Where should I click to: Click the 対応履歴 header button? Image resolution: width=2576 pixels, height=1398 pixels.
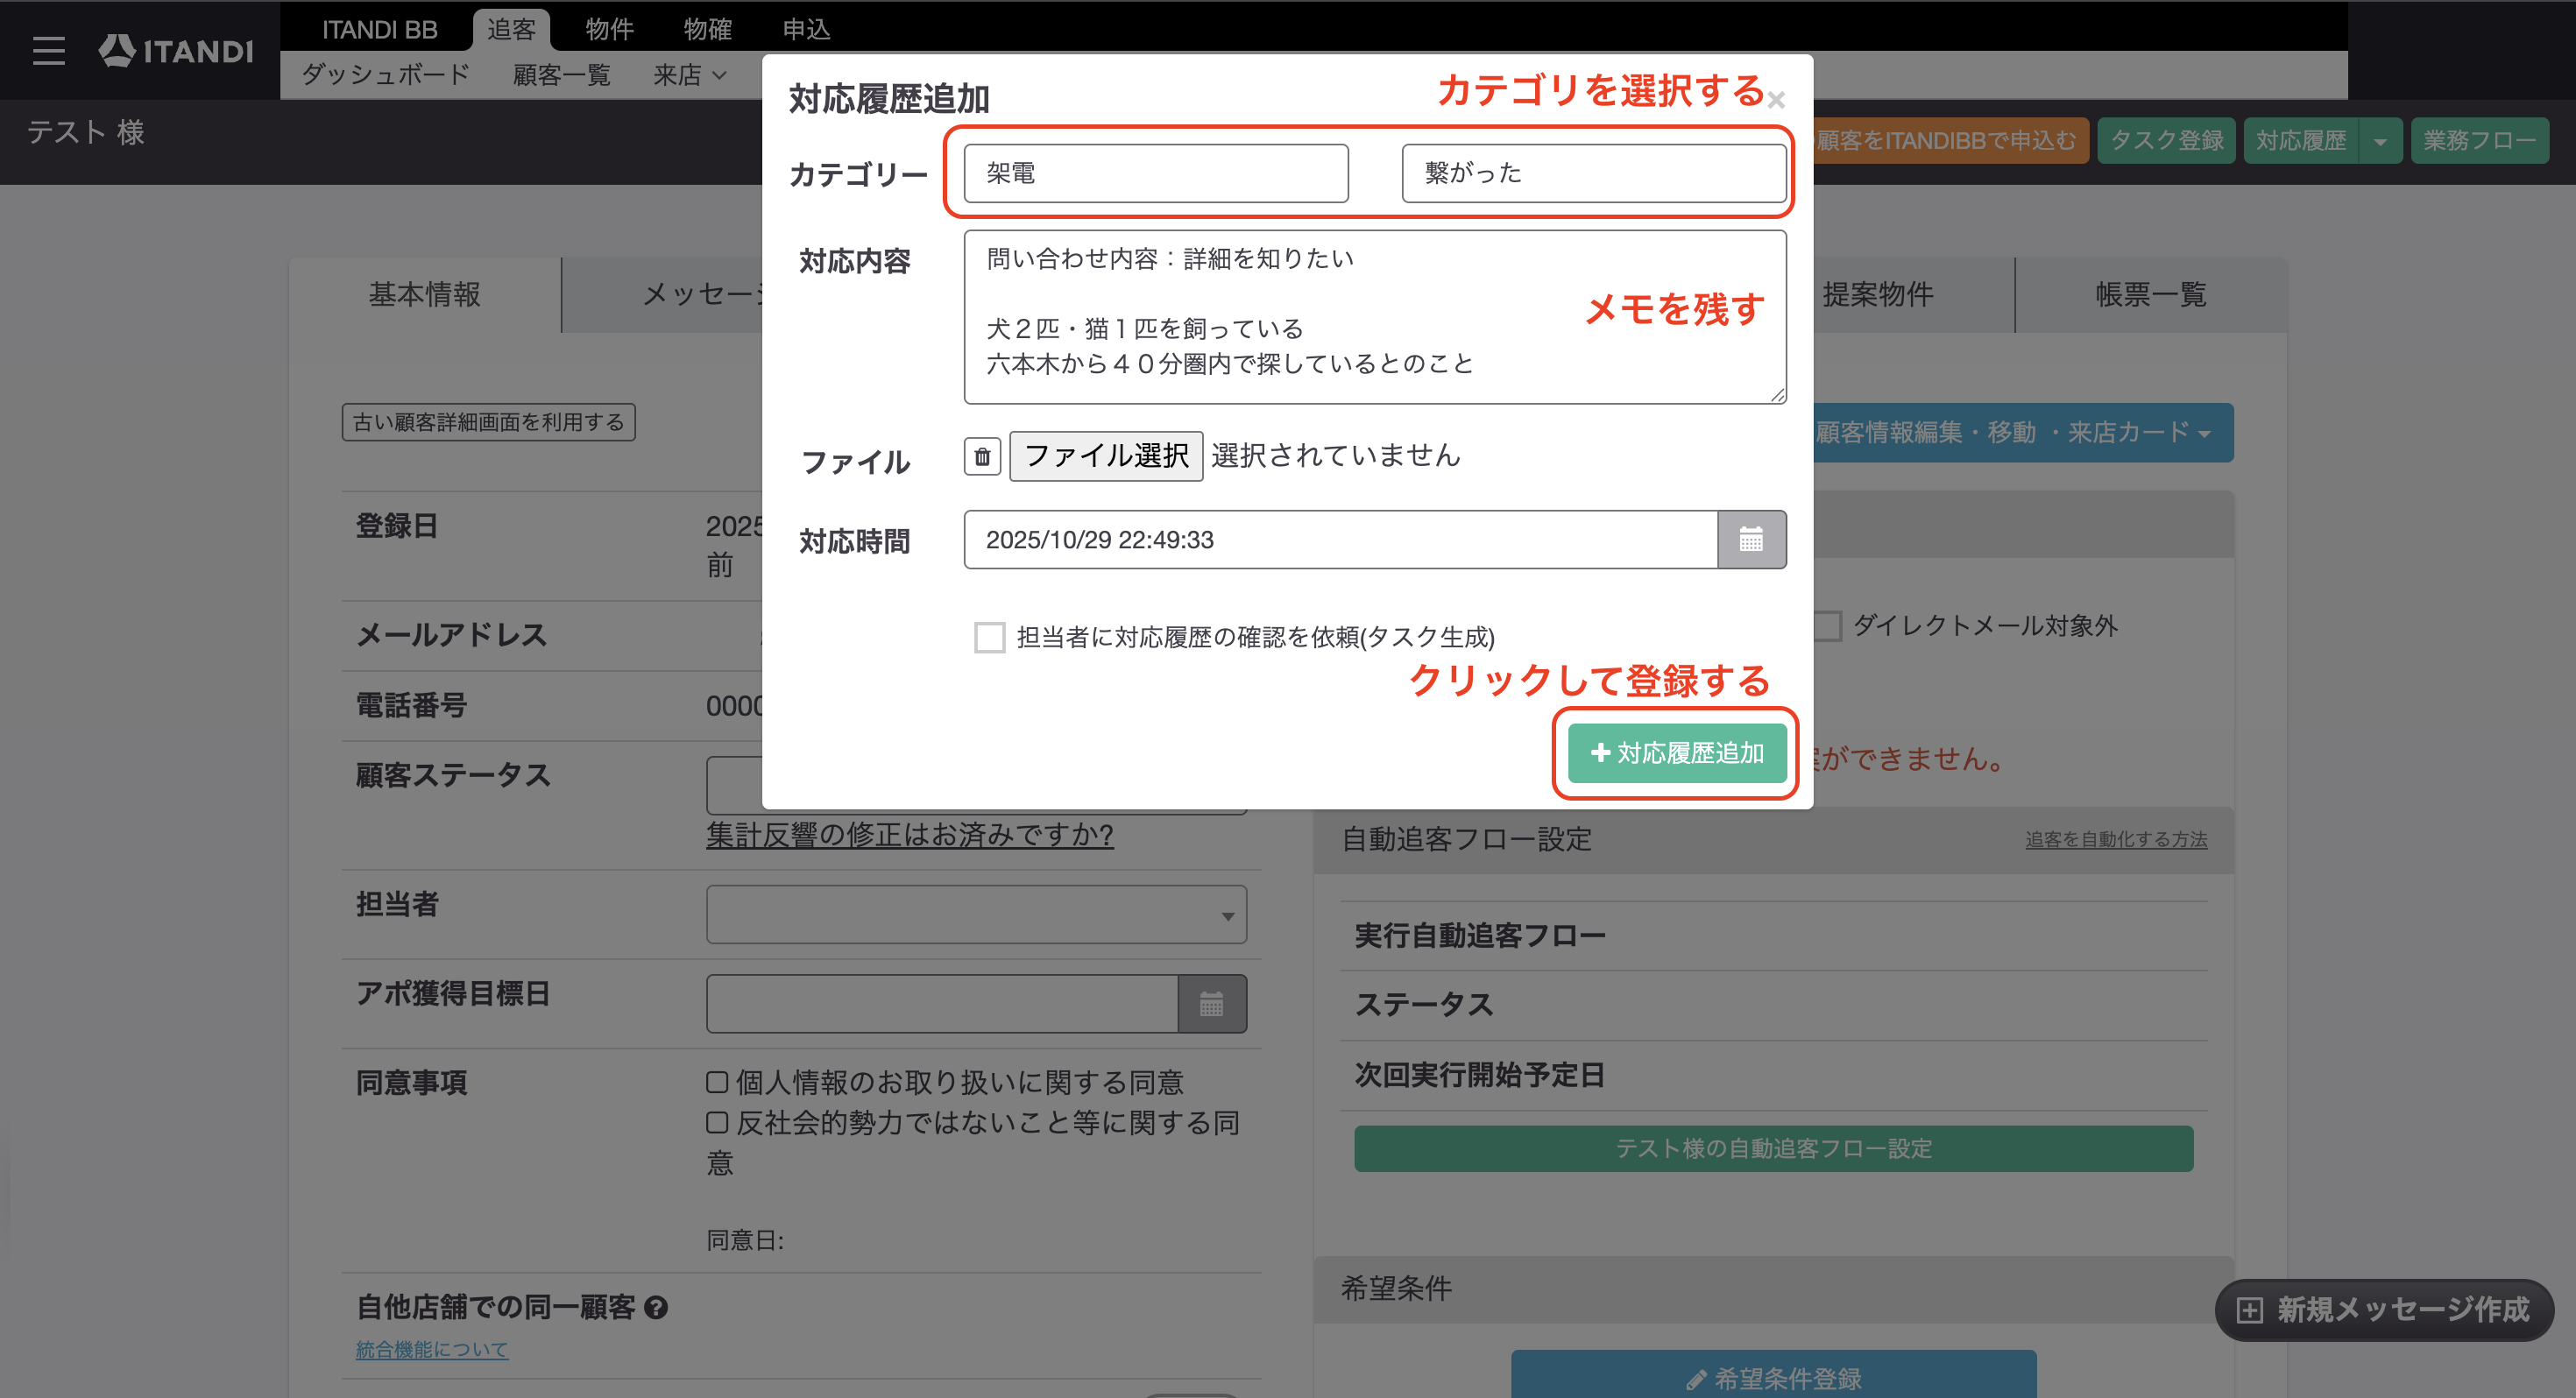click(x=2301, y=141)
